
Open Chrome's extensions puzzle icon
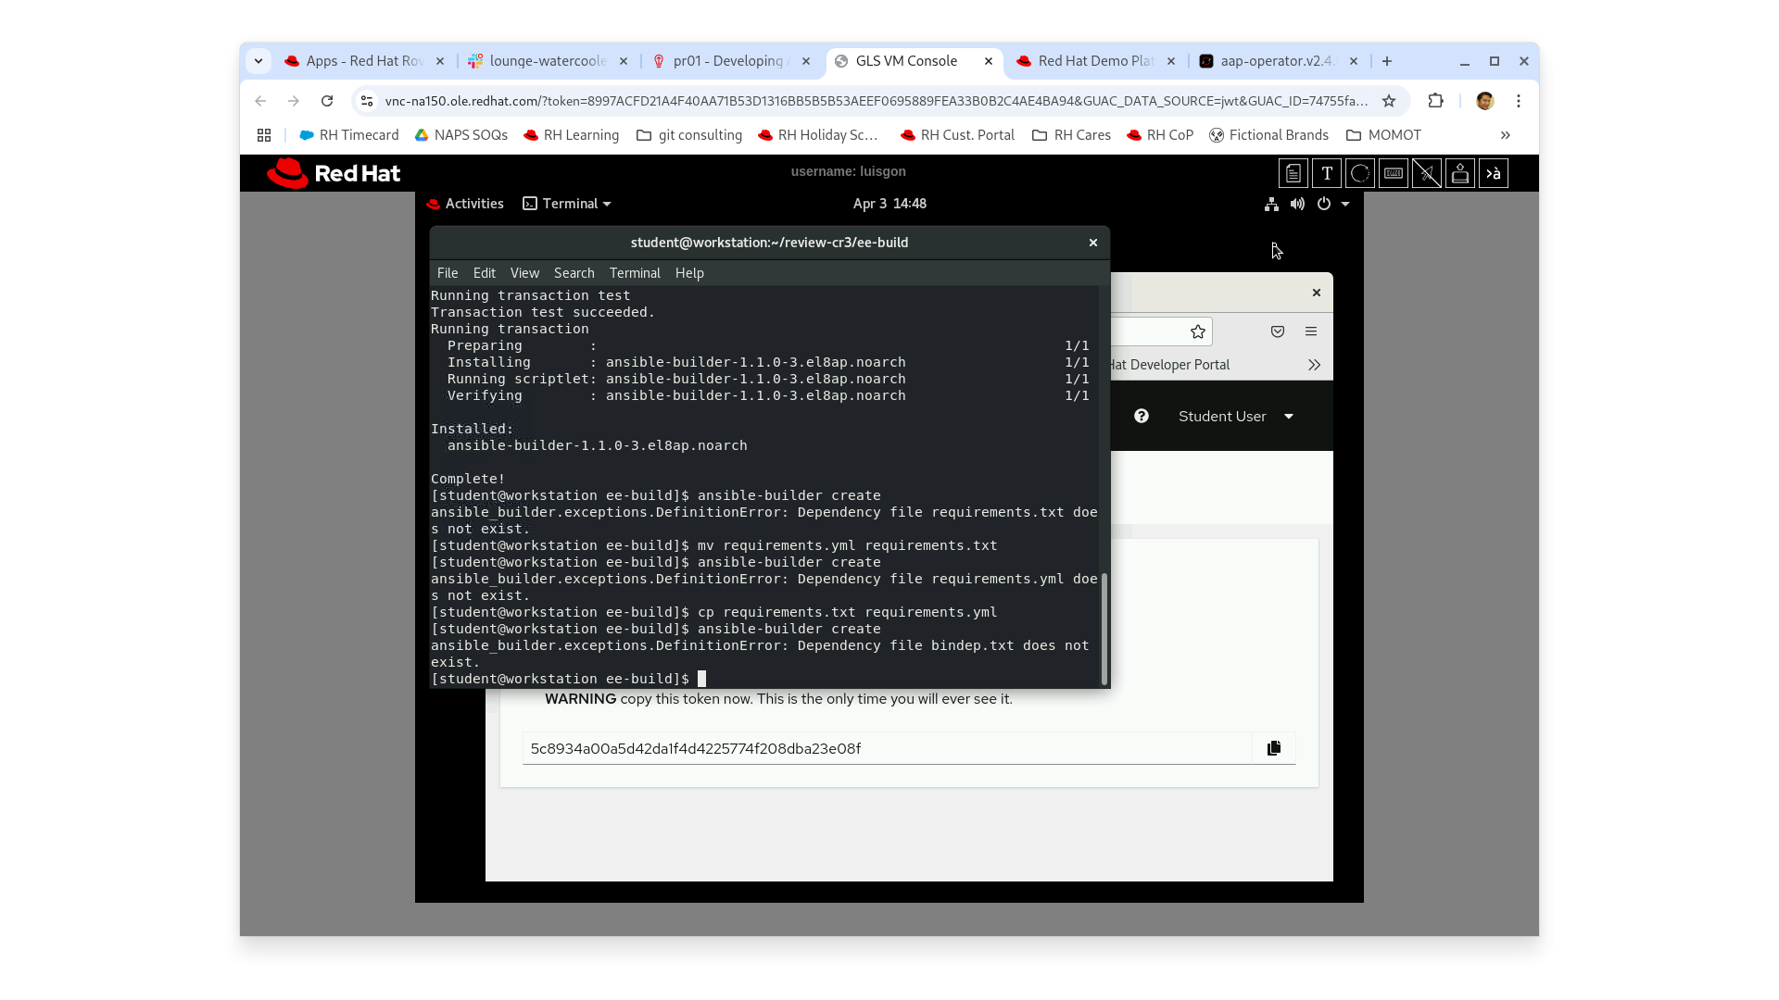point(1435,101)
